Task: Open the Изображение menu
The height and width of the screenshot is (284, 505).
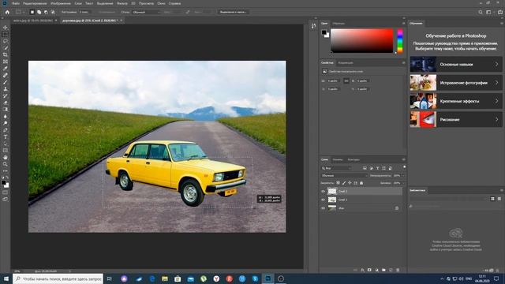Action: 61,3
